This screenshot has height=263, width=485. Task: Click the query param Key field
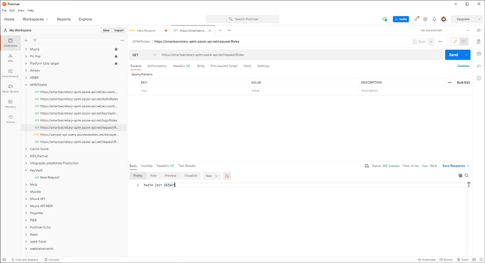[194, 91]
